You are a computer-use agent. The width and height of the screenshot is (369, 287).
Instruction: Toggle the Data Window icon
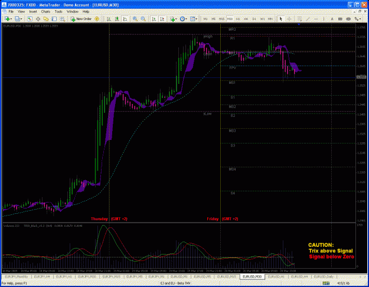38,19
